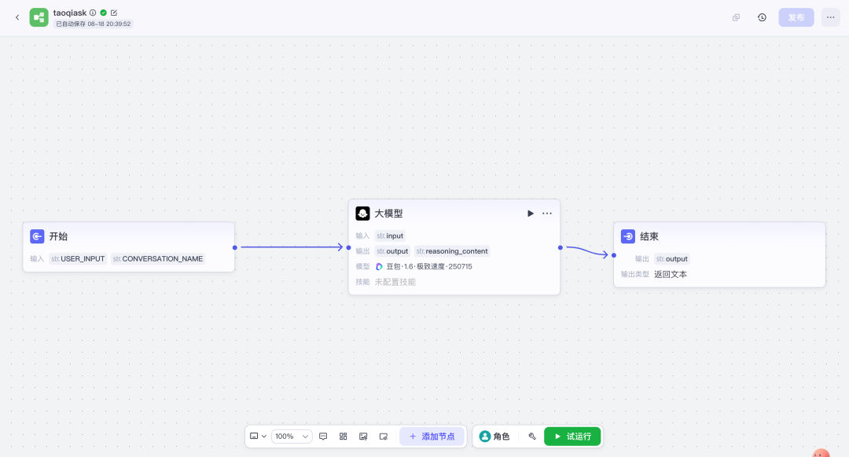The height and width of the screenshot is (457, 849).
Task: Open the debug wrench icon near 试运行
Action: [532, 436]
